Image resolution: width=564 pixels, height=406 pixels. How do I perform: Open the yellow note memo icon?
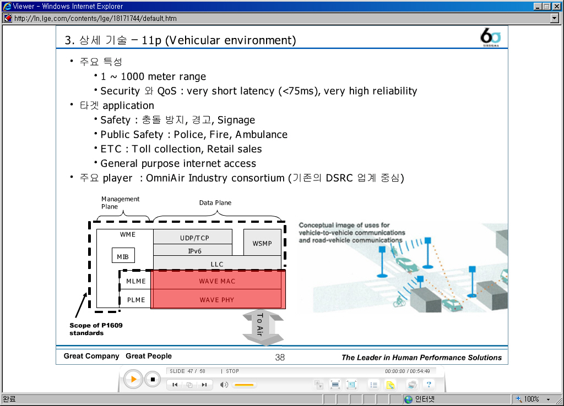click(x=391, y=385)
